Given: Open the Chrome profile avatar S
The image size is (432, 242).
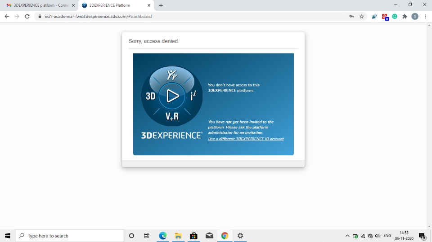Looking at the screenshot, I should point(415,17).
